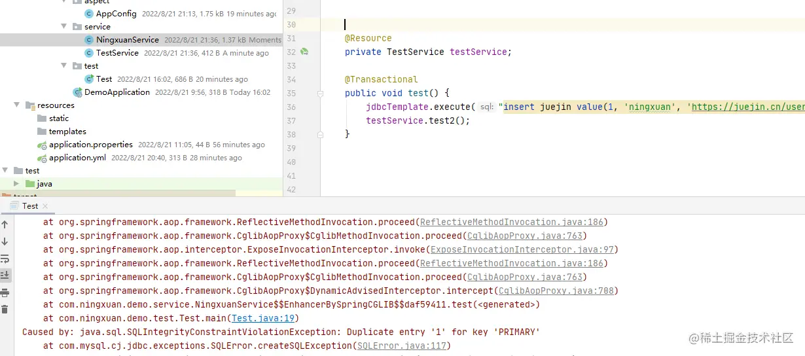
Task: Click the static folder icon
Action: click(x=42, y=118)
